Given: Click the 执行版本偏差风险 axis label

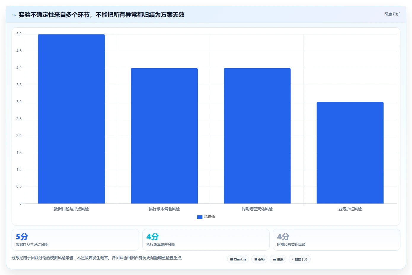Looking at the screenshot, I should pos(164,209).
